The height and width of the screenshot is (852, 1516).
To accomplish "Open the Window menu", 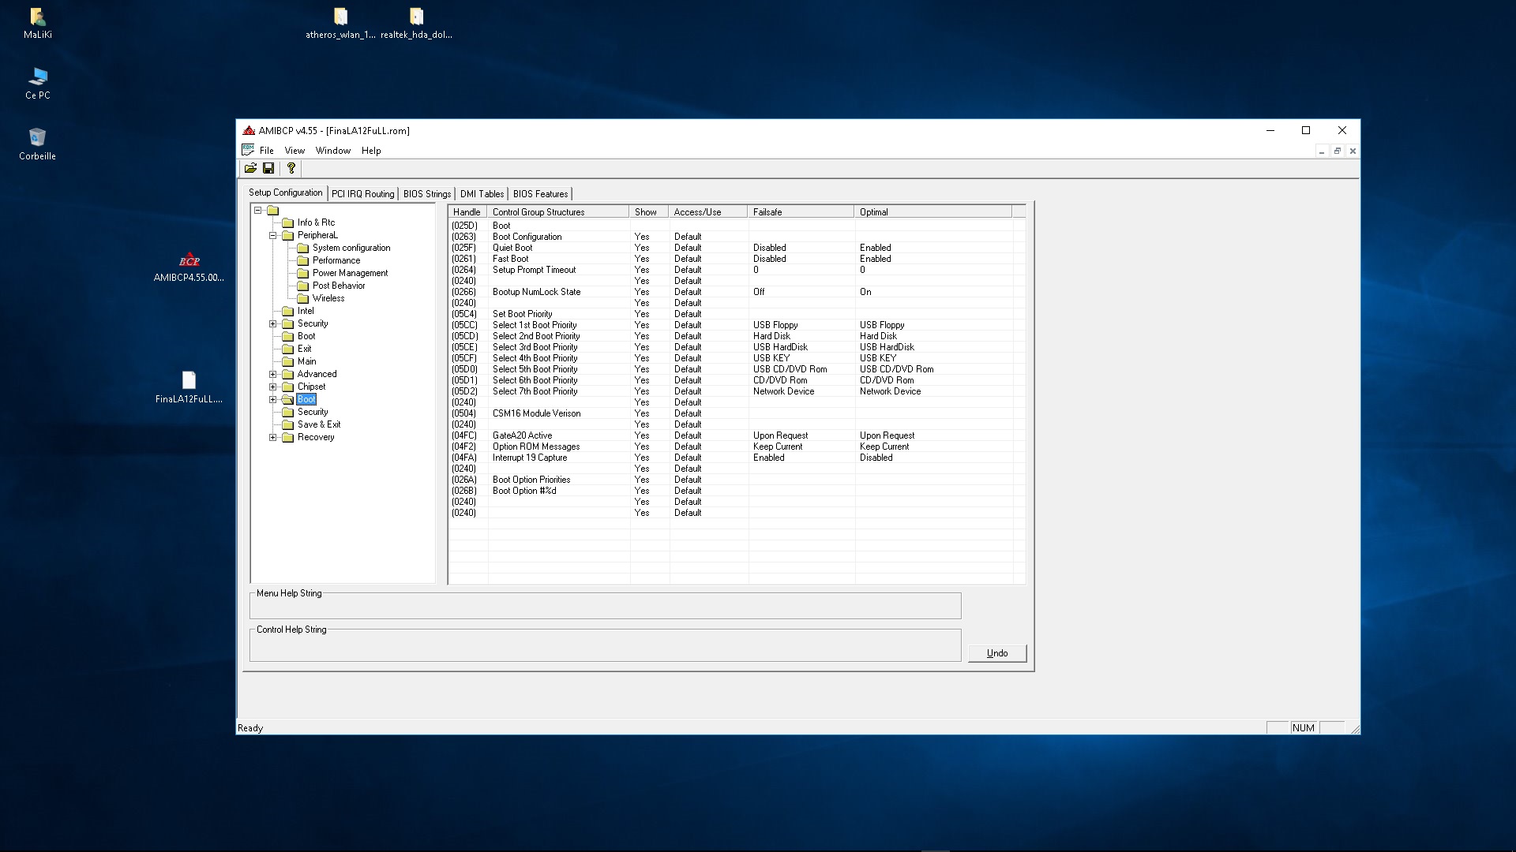I will pos(333,151).
